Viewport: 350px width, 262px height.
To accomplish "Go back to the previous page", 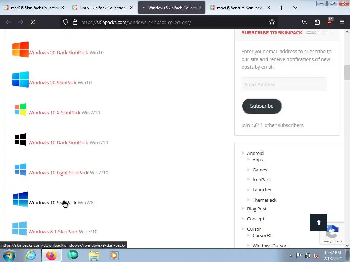I will click(x=8, y=22).
